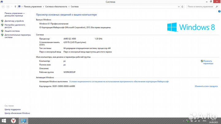Click the text 'Windows 8.1 Профессиональная'
221x124 pixels.
click(54, 24)
